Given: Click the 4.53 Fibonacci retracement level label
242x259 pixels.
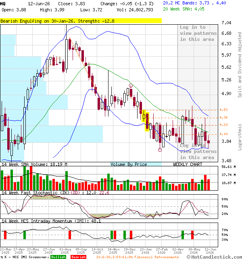Looking at the screenshot, I should point(223,110).
